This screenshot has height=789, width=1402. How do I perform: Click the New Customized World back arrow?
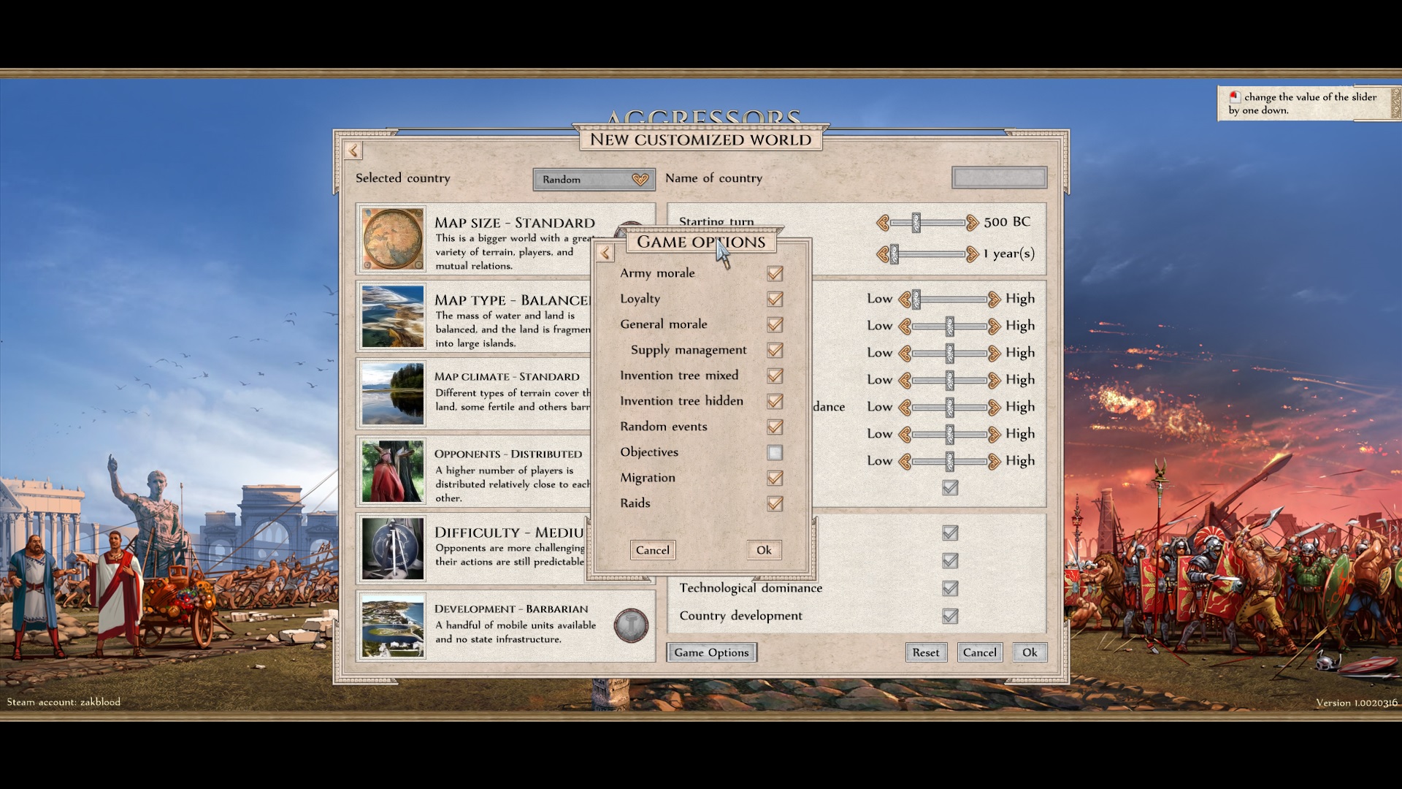tap(353, 151)
